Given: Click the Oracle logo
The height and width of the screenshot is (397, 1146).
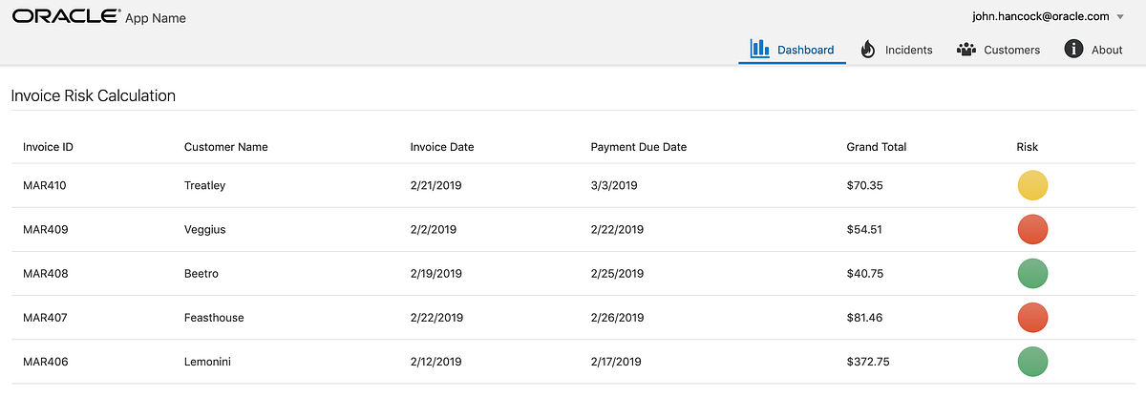Looking at the screenshot, I should [x=67, y=16].
